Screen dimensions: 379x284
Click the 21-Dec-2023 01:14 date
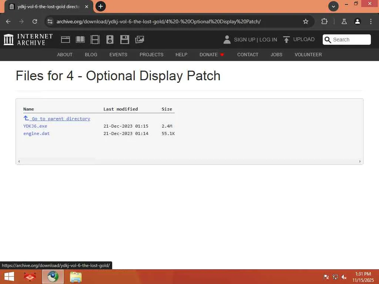(126, 133)
